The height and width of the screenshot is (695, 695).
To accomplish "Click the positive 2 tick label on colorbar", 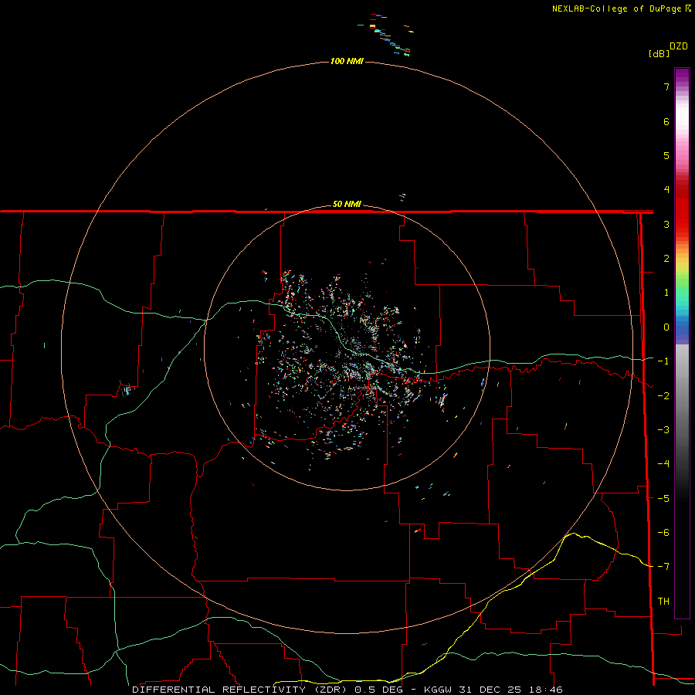I will [666, 259].
